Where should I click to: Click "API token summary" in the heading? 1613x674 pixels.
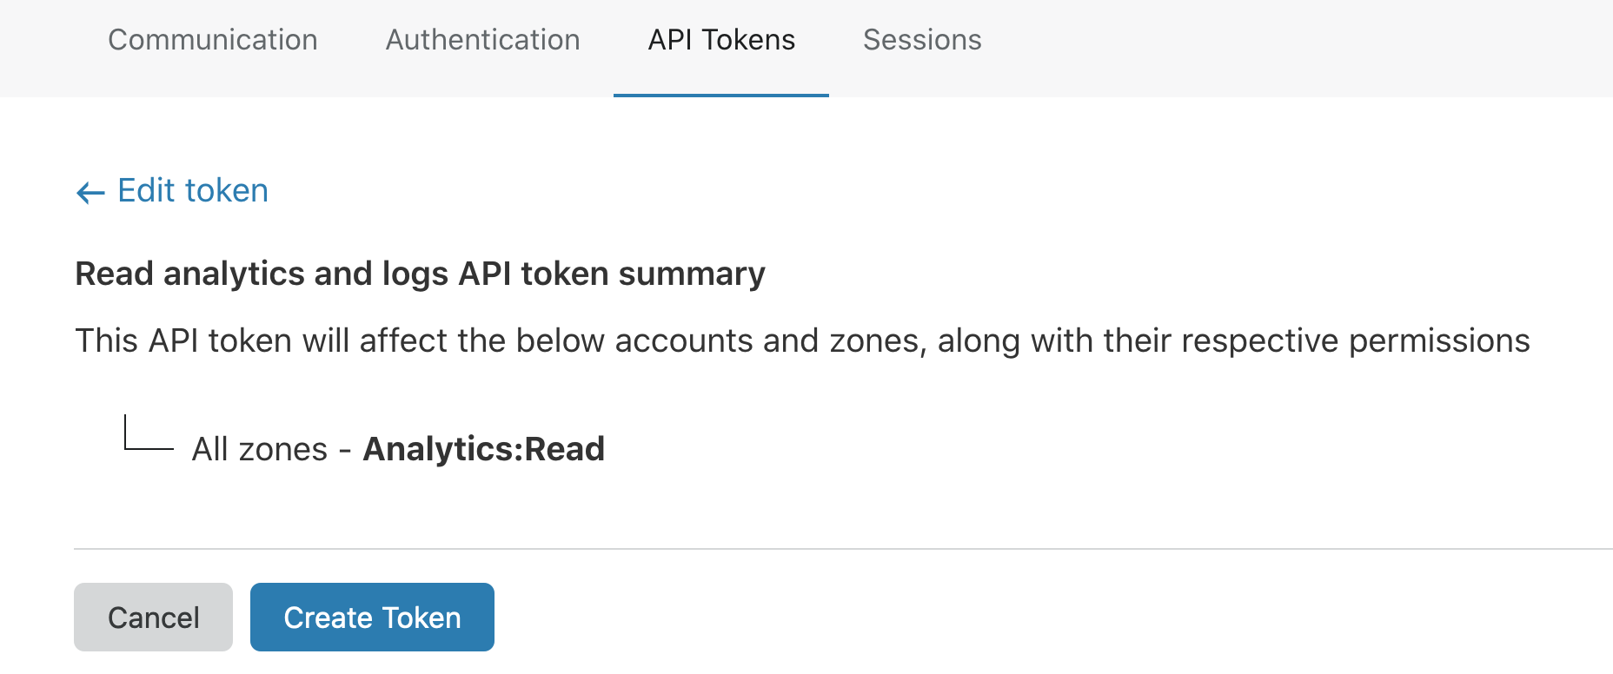click(612, 274)
